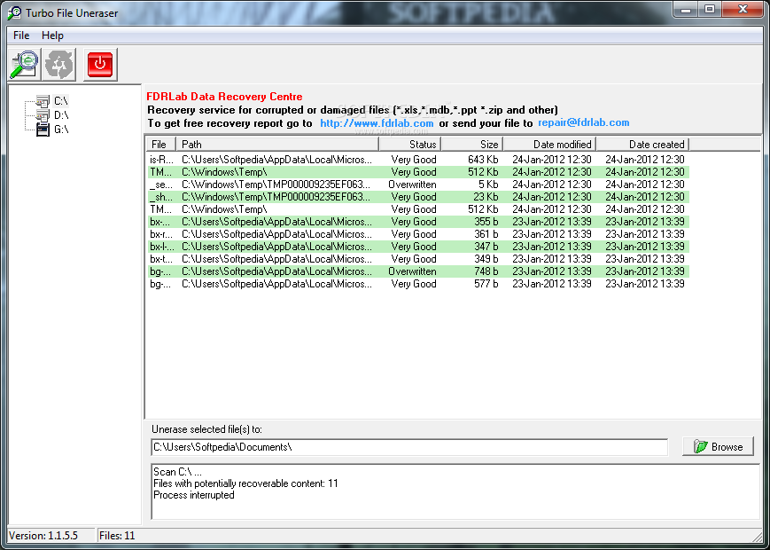Select the C:\ drive icon in tree
The width and height of the screenshot is (770, 550).
[43, 101]
